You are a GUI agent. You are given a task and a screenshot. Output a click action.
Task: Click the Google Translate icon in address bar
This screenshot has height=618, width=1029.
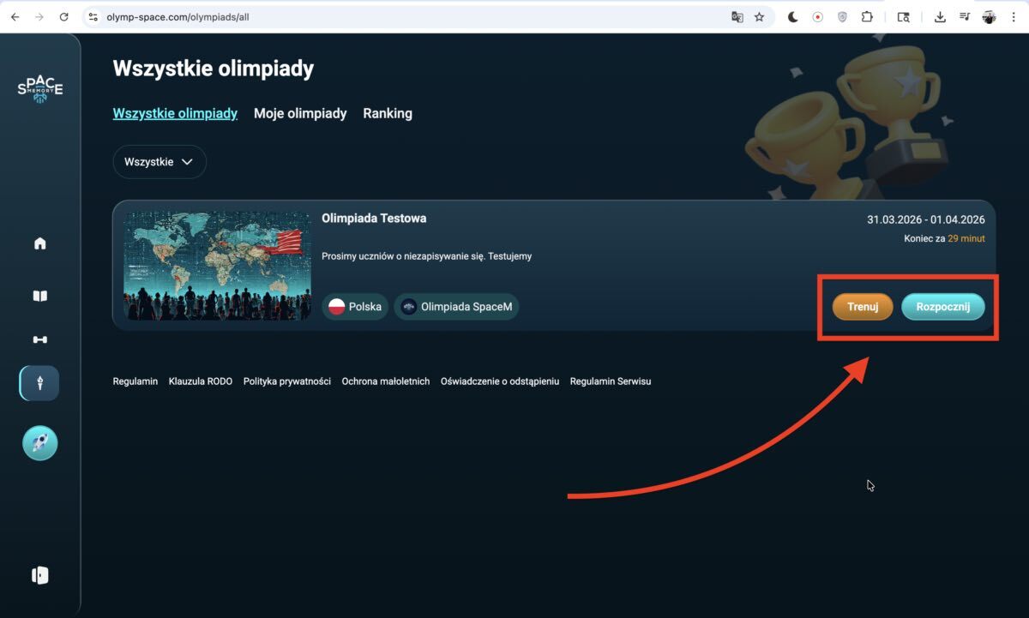(x=737, y=17)
